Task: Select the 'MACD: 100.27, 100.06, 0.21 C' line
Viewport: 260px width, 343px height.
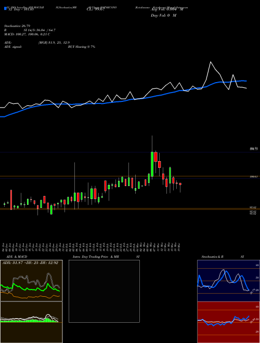Action: tap(27, 34)
